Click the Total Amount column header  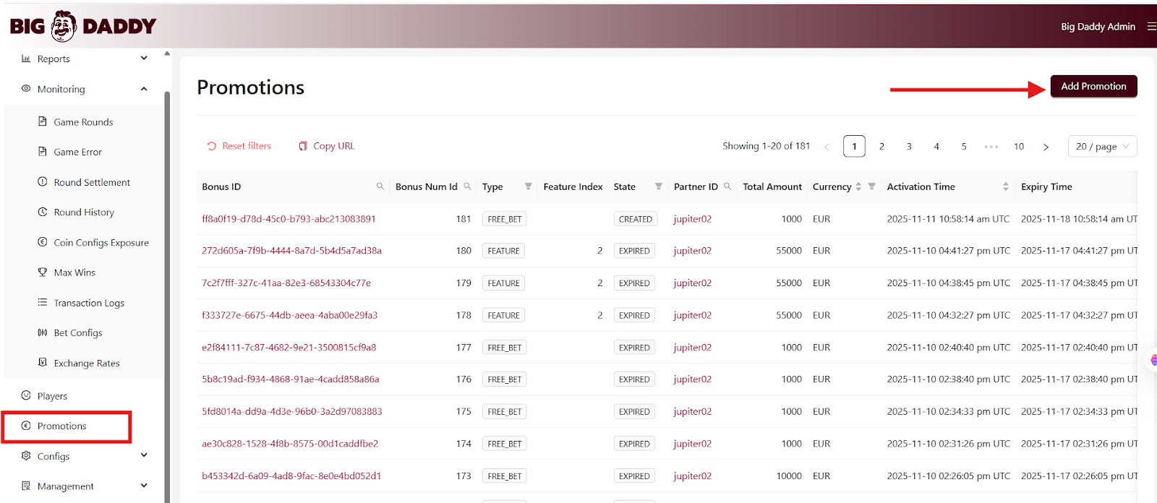coord(772,186)
